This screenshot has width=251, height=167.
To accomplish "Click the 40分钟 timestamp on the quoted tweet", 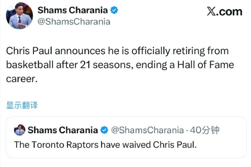I will point(205,130).
